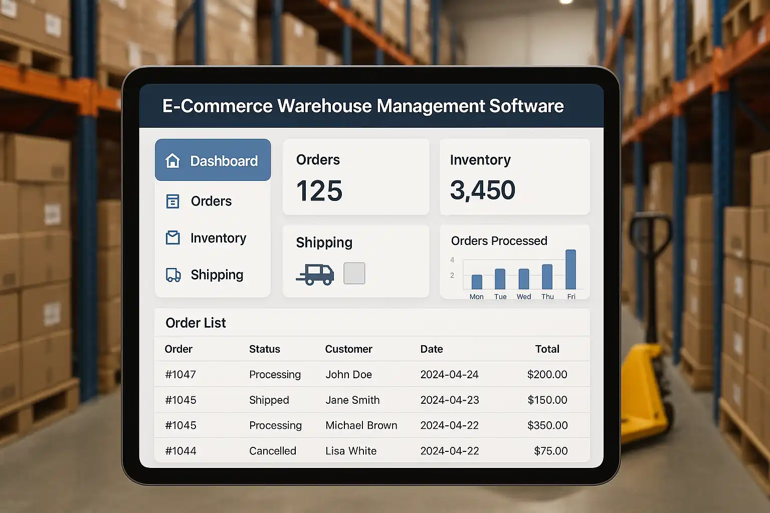Click the date "2024-04-23"
Viewport: 770px width, 513px height.
coord(450,400)
